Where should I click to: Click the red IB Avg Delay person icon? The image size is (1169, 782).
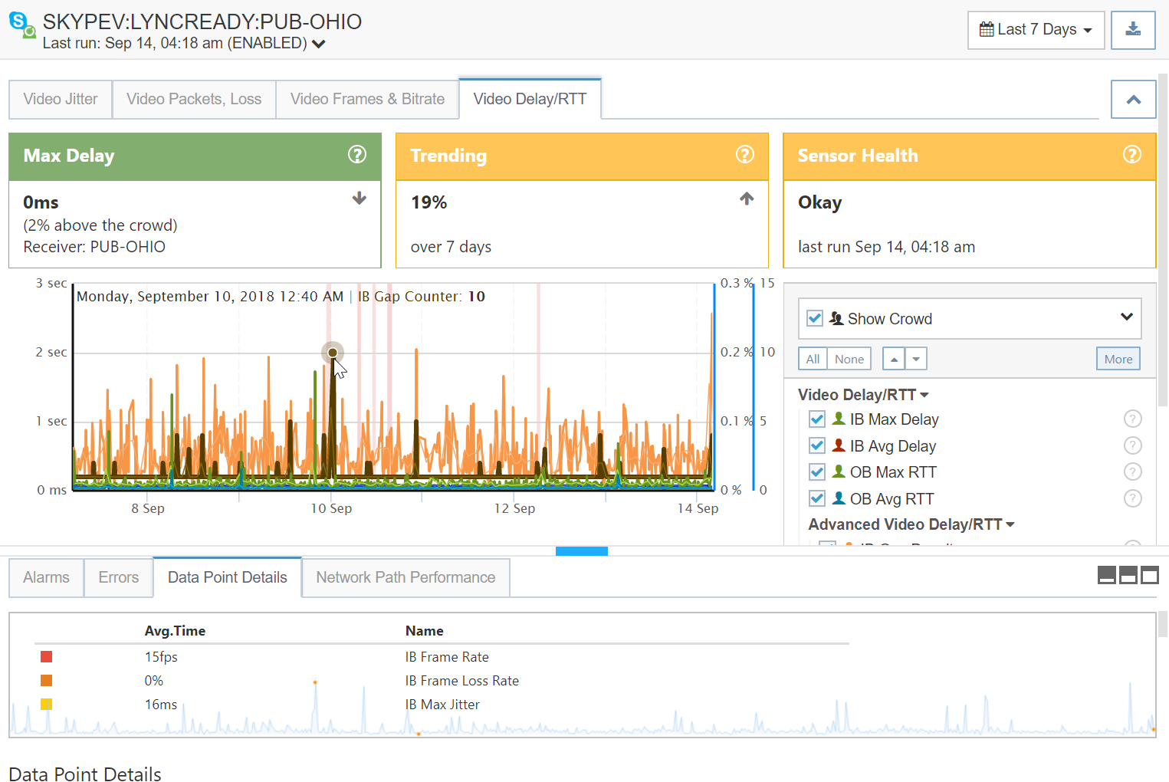click(x=839, y=445)
